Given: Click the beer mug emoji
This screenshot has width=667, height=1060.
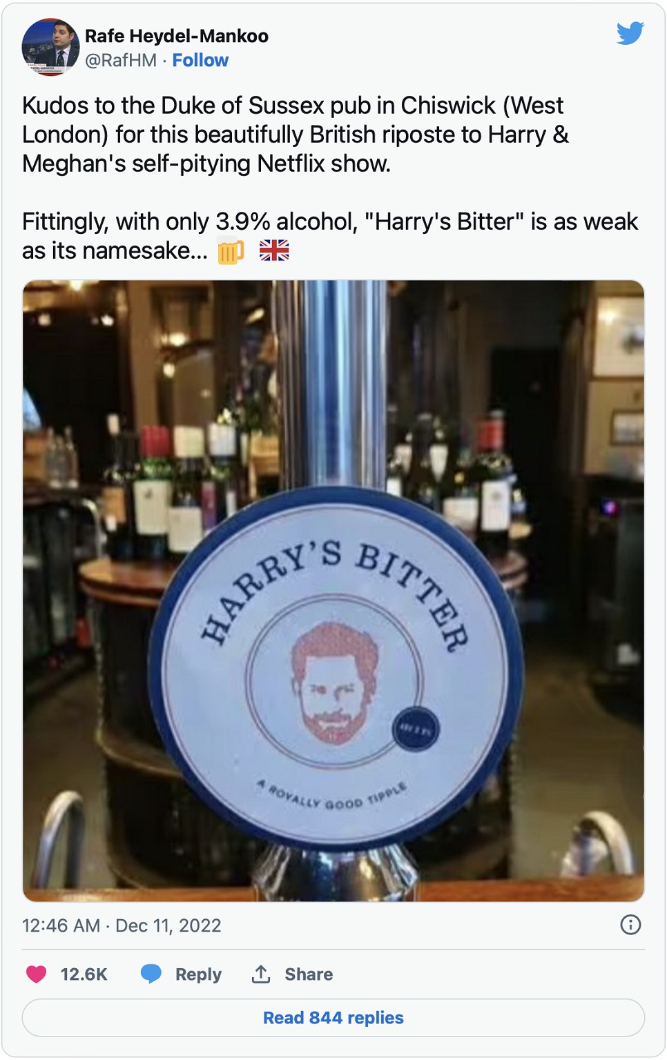Looking at the screenshot, I should [231, 251].
